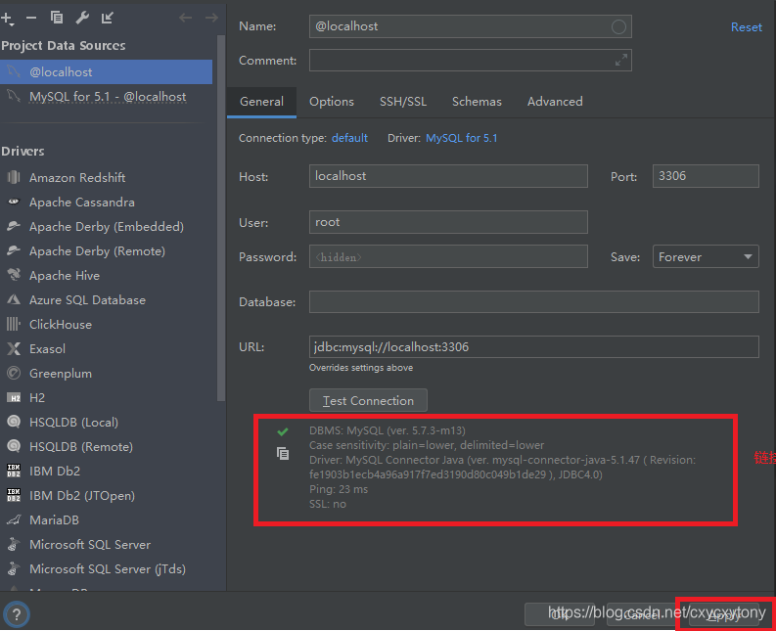Open the Schemas tab

(477, 102)
